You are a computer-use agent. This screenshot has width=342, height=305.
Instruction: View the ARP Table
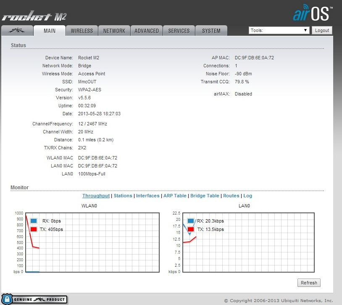pyautogui.click(x=175, y=196)
